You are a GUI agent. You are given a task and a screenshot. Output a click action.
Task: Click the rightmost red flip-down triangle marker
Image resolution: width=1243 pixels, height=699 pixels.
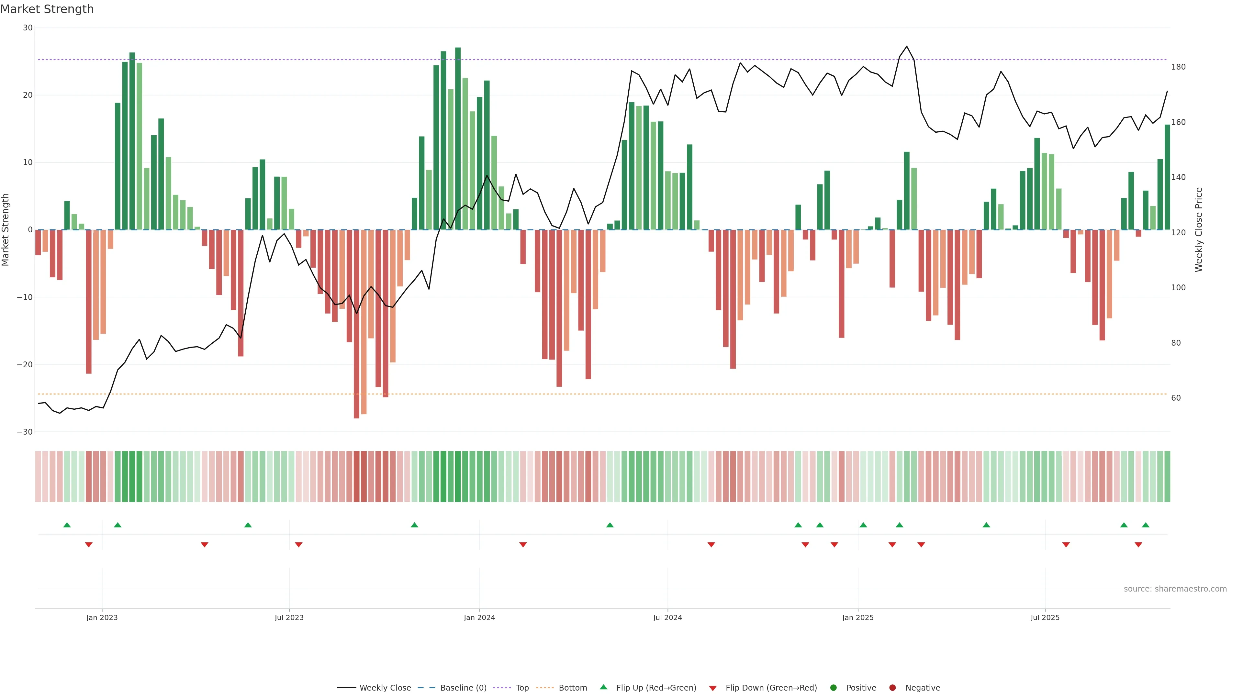(x=1138, y=545)
